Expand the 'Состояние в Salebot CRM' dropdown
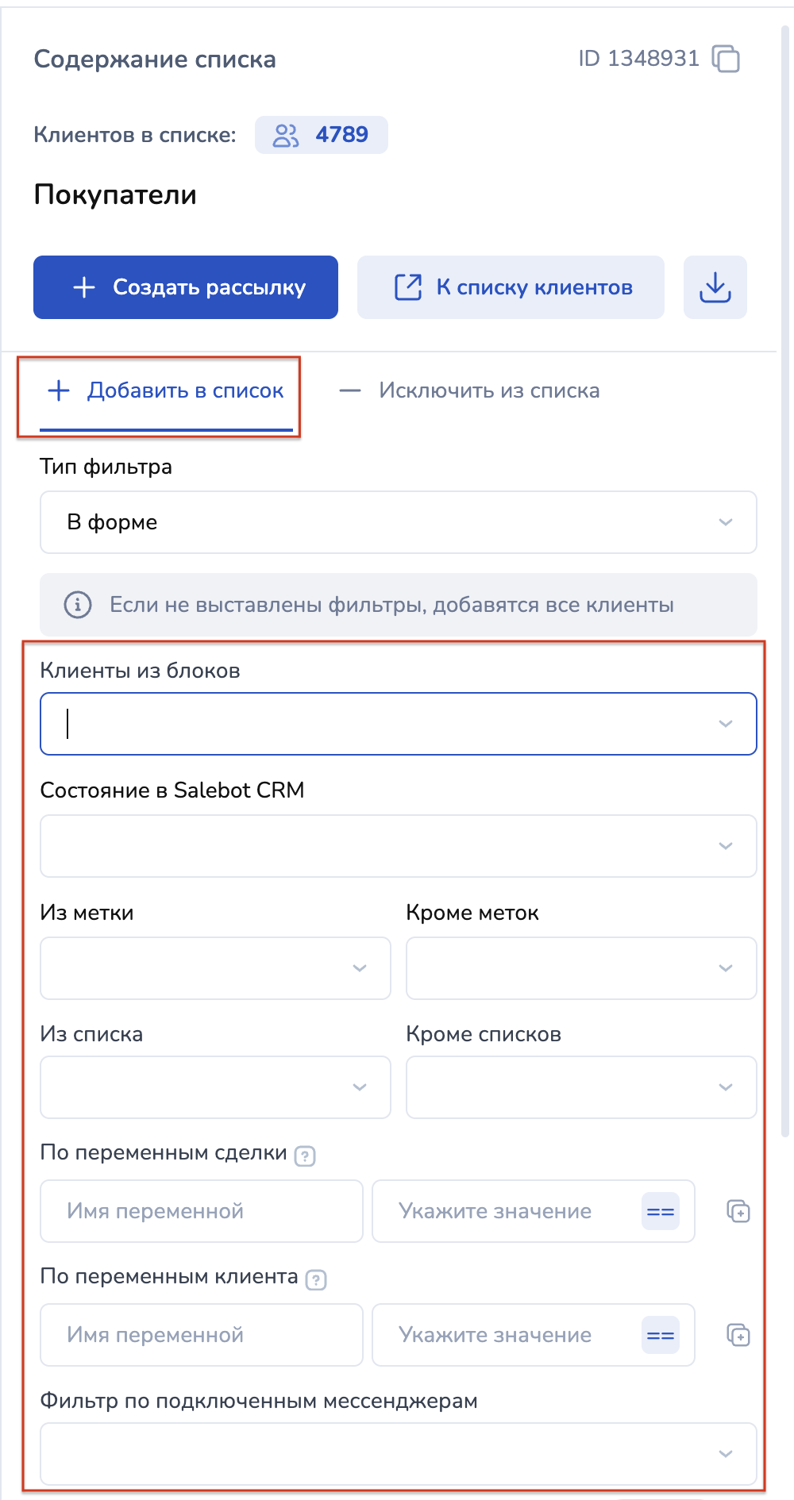794x1500 pixels. click(x=398, y=846)
